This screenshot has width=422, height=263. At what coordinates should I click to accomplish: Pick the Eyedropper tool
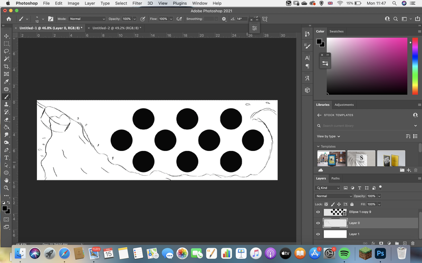point(6,82)
